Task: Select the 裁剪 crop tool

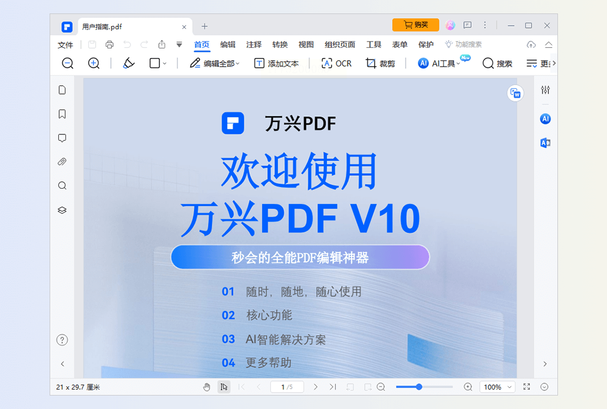Action: pos(380,63)
